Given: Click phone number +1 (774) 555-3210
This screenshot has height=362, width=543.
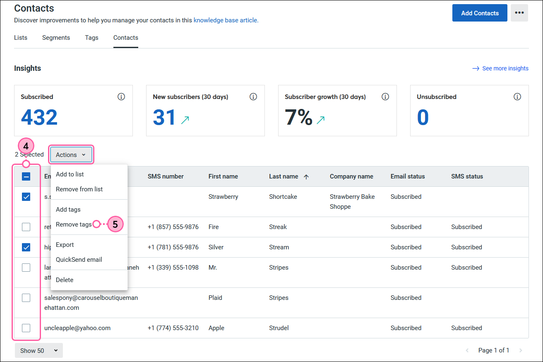Looking at the screenshot, I should 173,328.
